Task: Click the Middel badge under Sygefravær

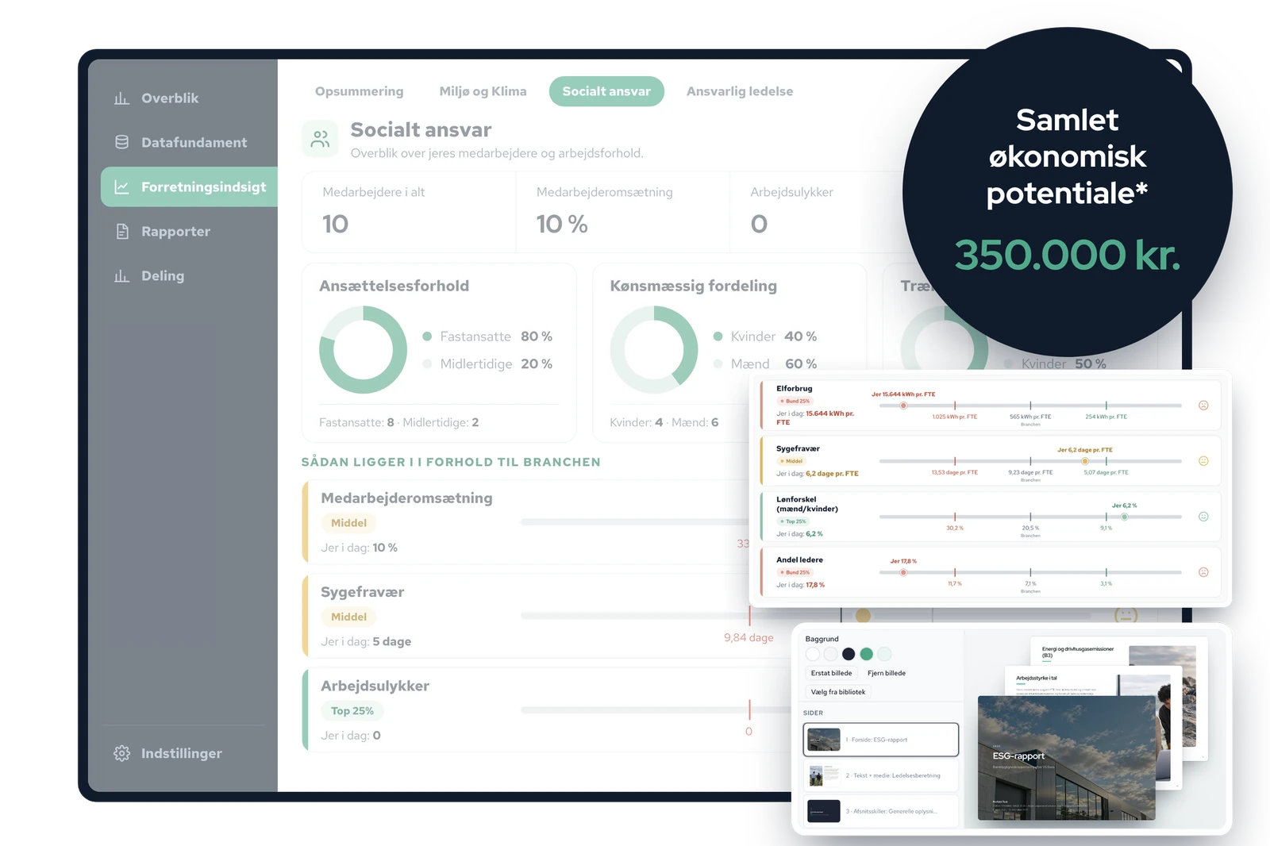Action: tap(348, 617)
